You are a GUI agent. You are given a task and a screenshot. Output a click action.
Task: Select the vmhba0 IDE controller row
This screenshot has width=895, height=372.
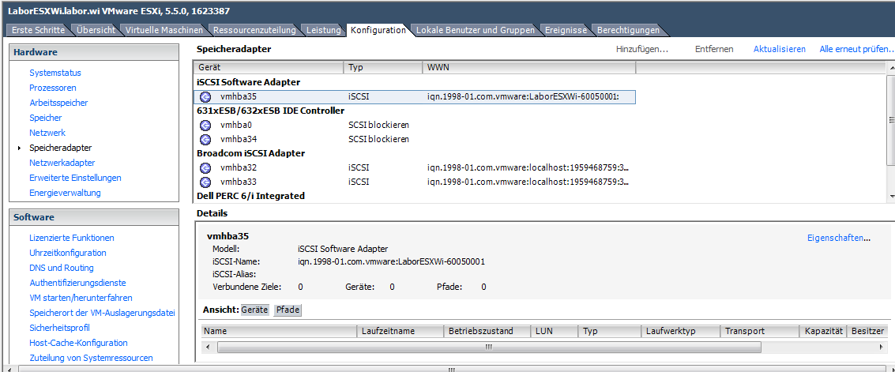coord(415,125)
